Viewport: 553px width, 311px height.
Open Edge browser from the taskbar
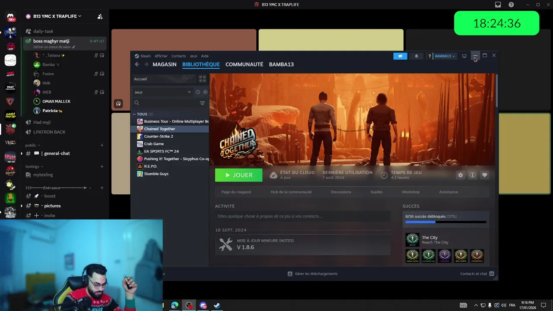[x=175, y=305]
